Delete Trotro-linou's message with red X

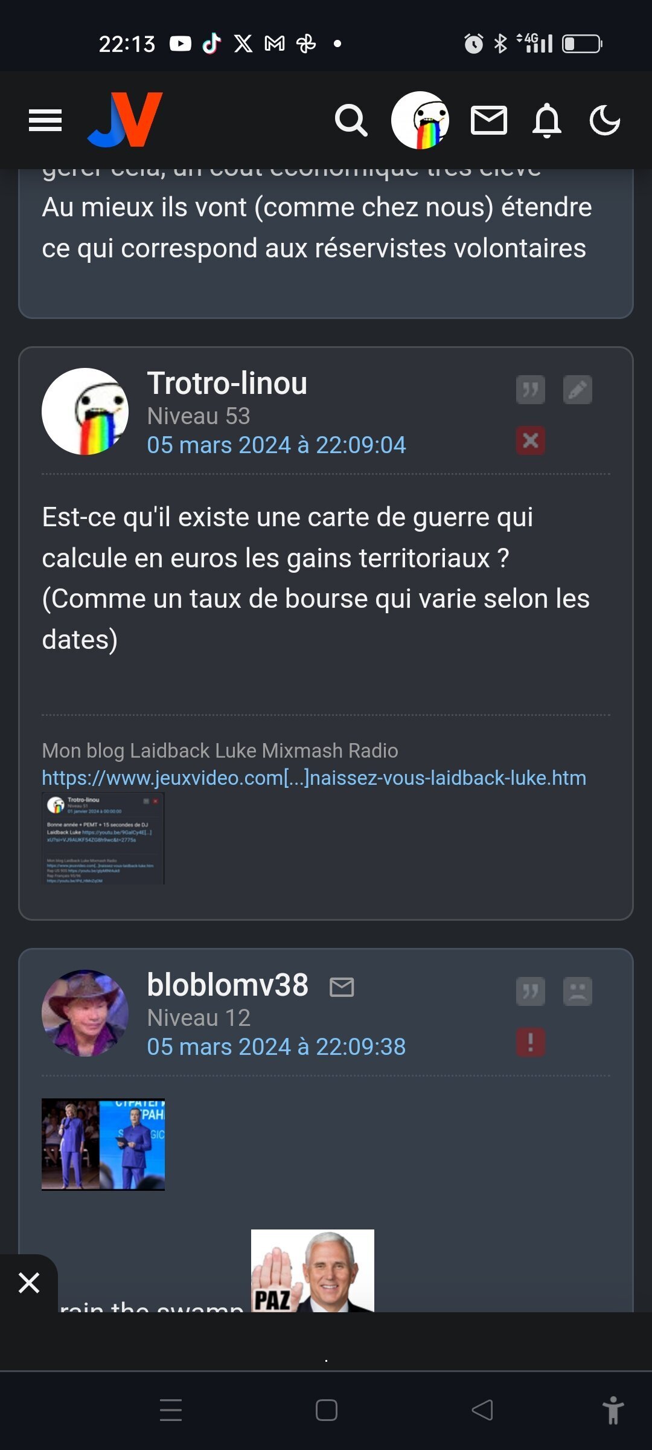pyautogui.click(x=531, y=440)
